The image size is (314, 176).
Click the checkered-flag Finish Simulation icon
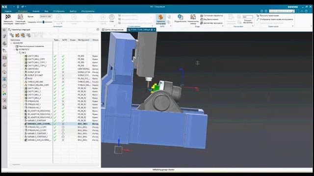pyautogui.click(x=8, y=17)
